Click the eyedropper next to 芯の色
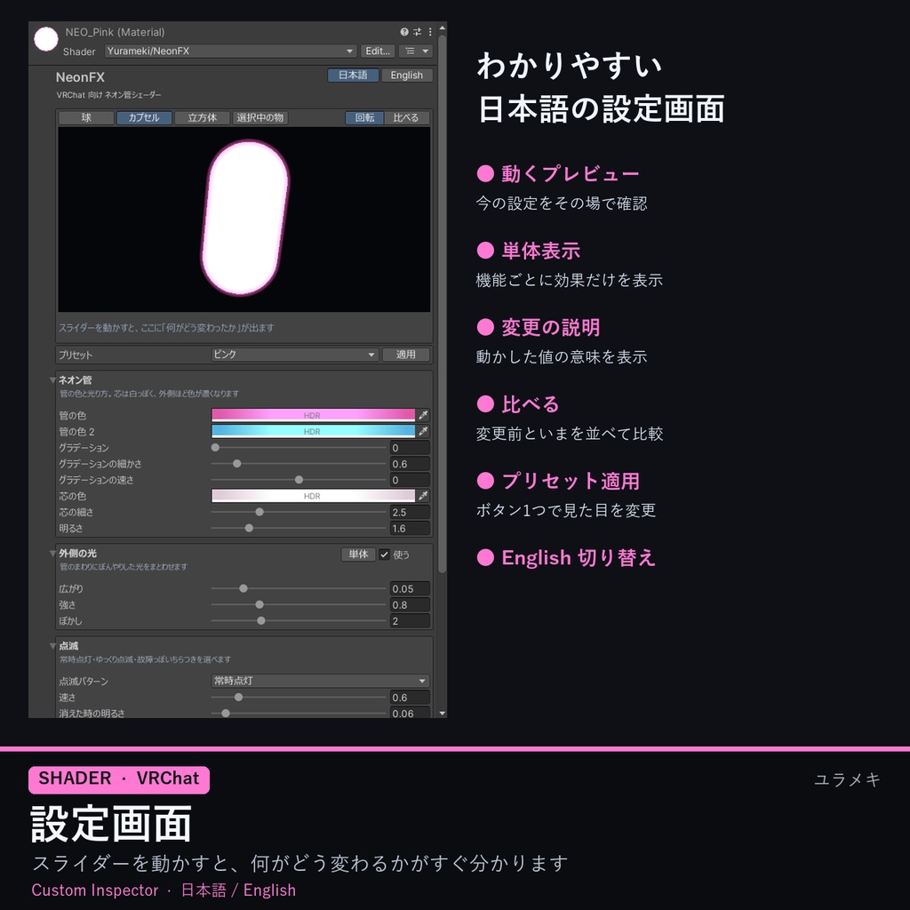The height and width of the screenshot is (910, 910). click(x=424, y=496)
